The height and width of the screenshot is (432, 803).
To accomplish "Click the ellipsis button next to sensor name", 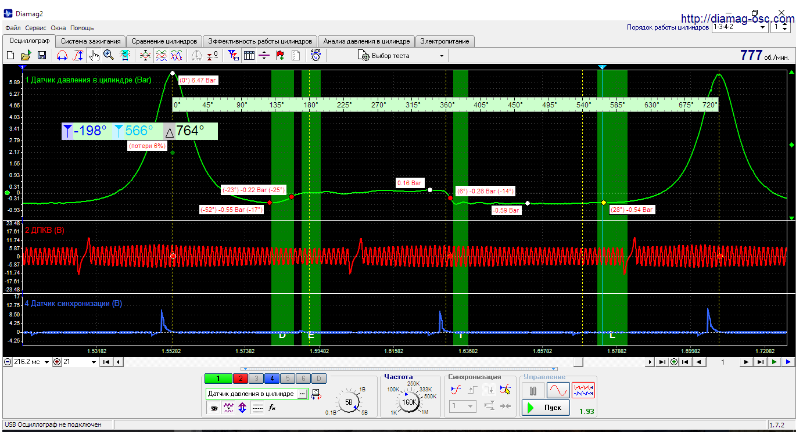I will pos(302,394).
